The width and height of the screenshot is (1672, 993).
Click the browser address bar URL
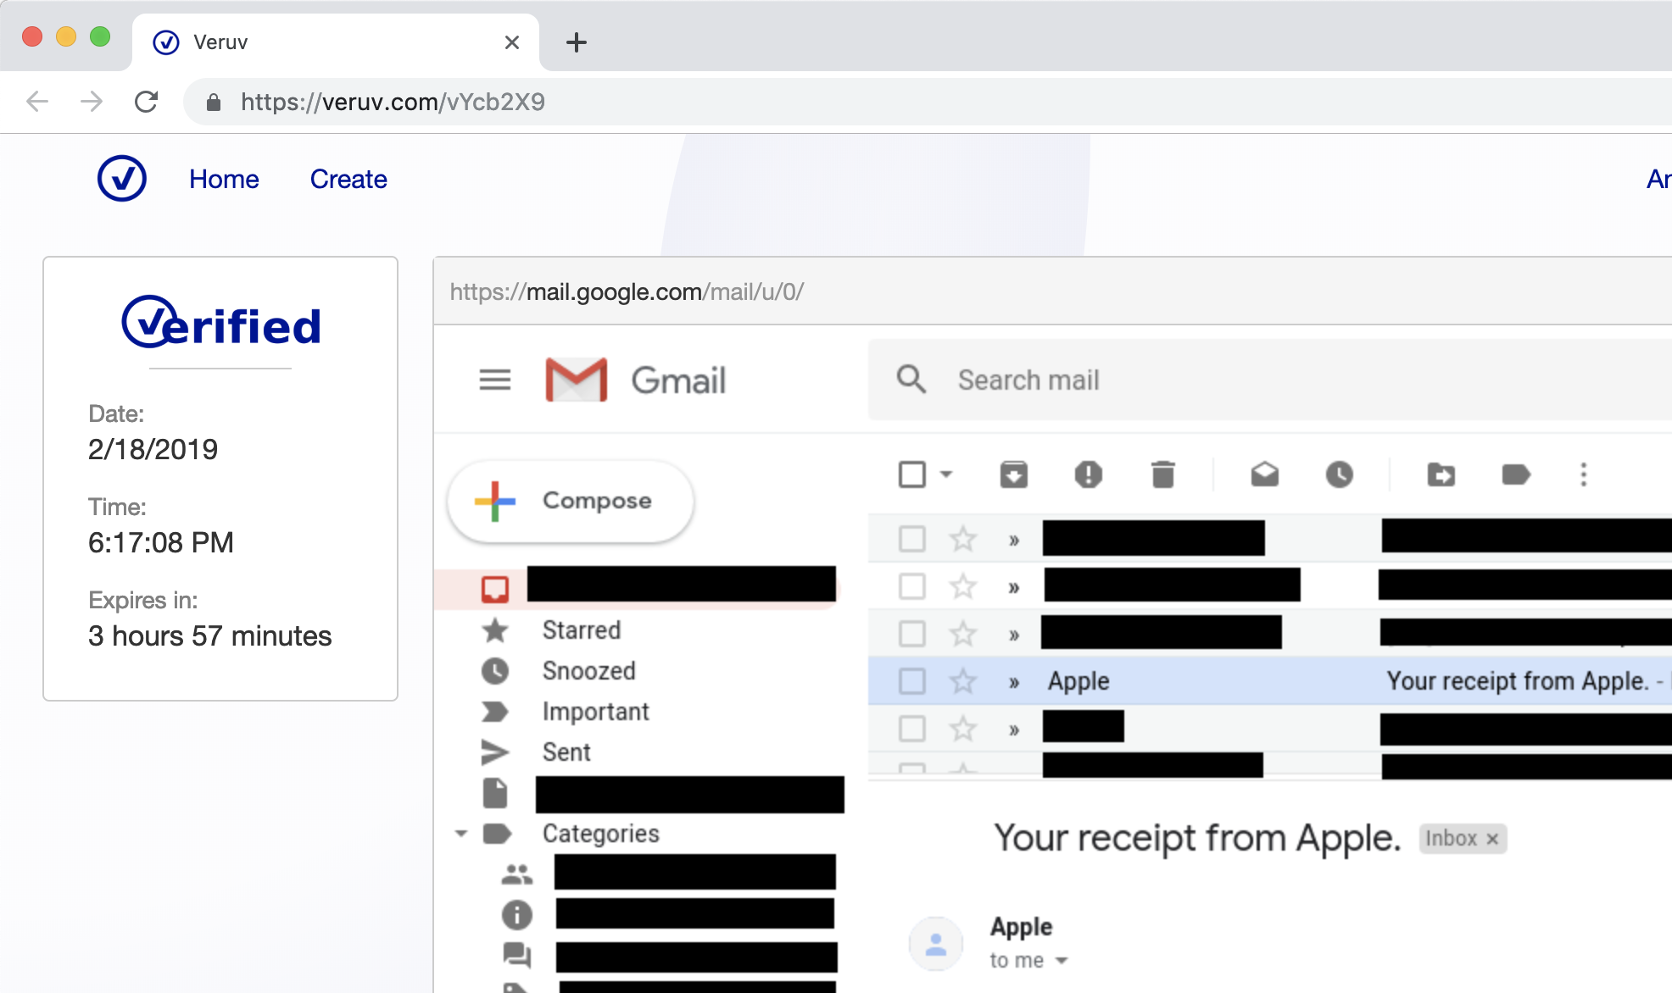pos(393,102)
